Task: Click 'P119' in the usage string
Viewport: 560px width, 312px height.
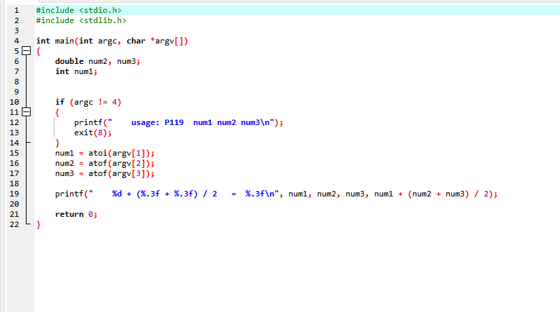Action: (174, 122)
